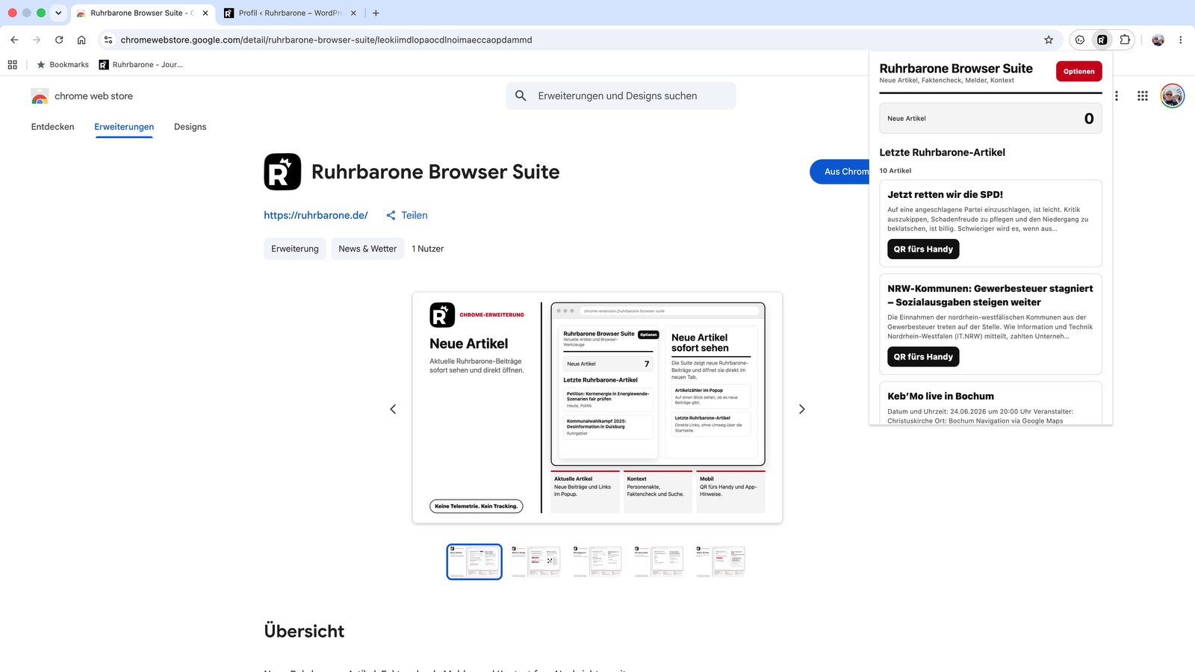
Task: Open the NRW-Kommunen Gewerbesteuer article
Action: 990,296
